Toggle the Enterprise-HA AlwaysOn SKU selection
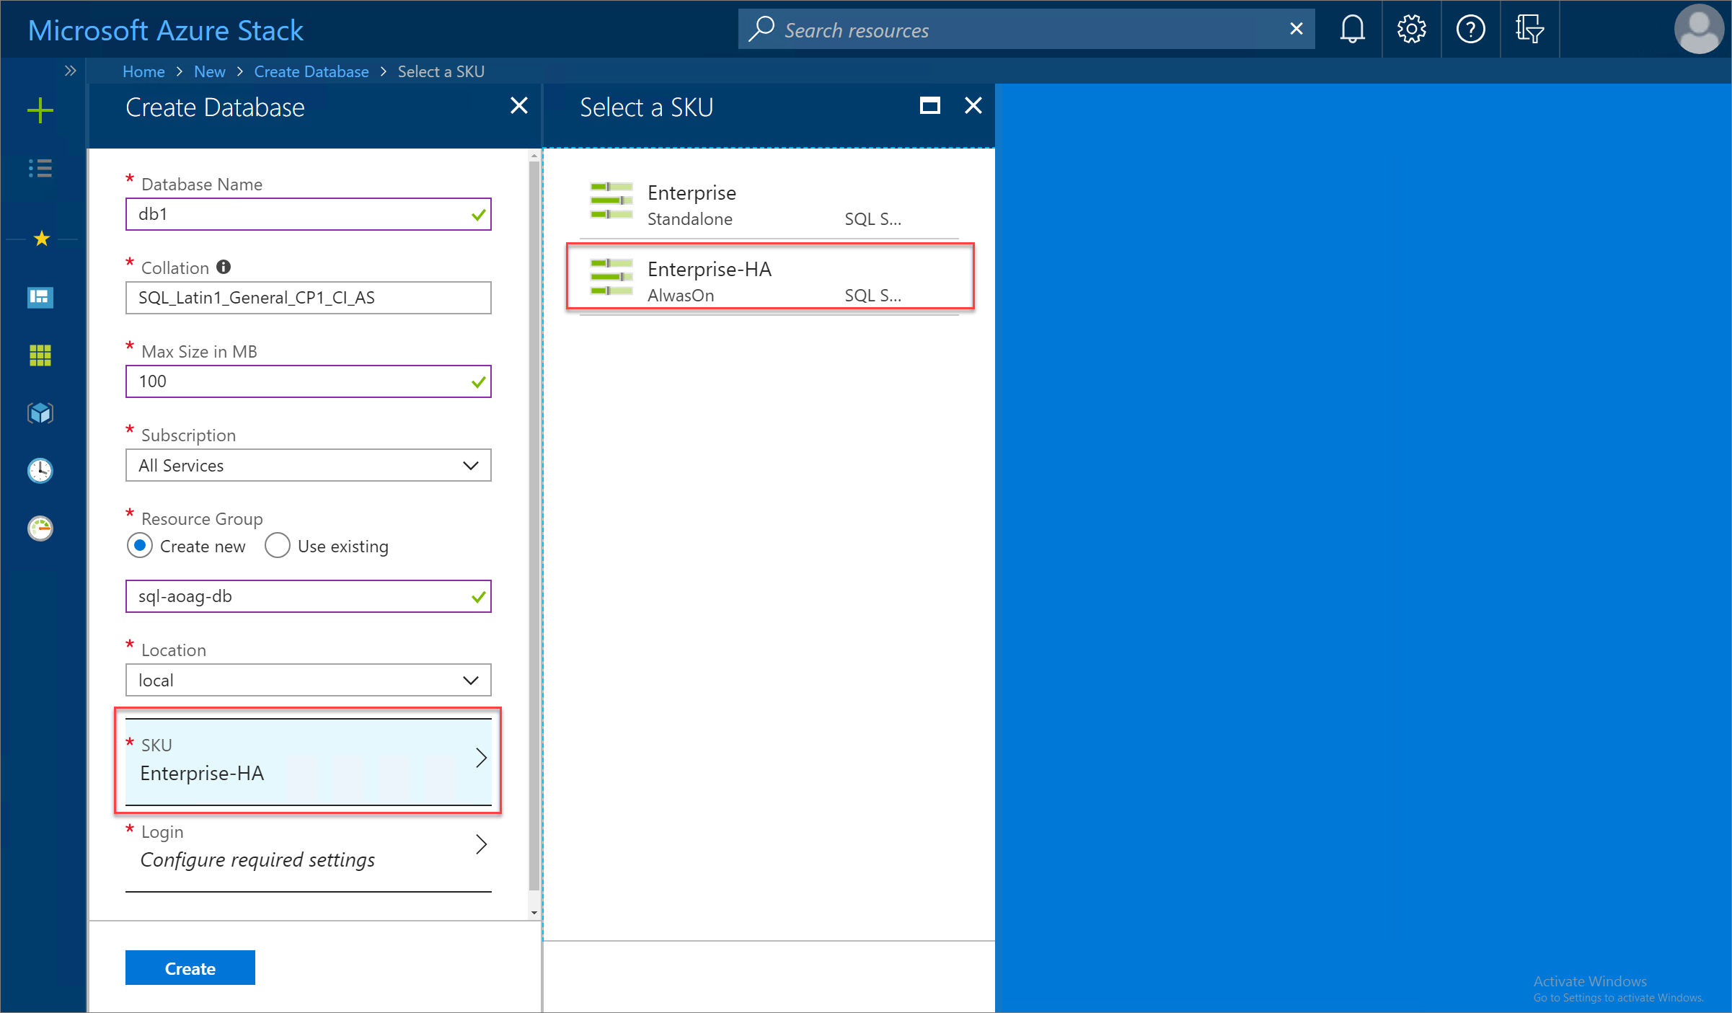This screenshot has width=1732, height=1013. pyautogui.click(x=771, y=278)
